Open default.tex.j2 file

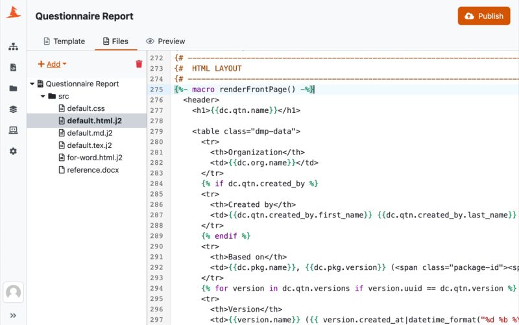(86, 145)
